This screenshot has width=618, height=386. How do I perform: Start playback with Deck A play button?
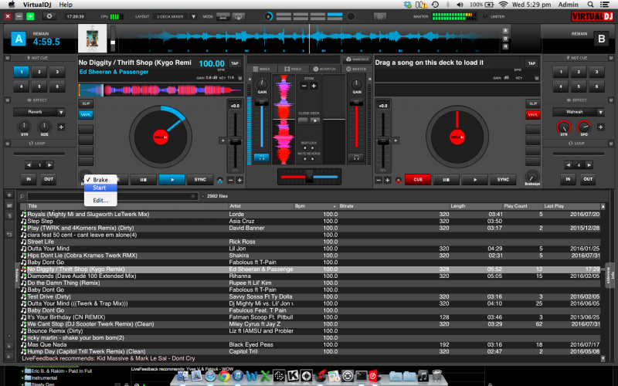(171, 180)
